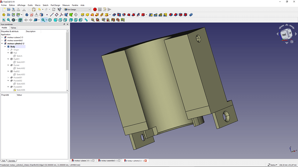
Task: Open the Gesture navigation style selector
Action: click(273, 165)
